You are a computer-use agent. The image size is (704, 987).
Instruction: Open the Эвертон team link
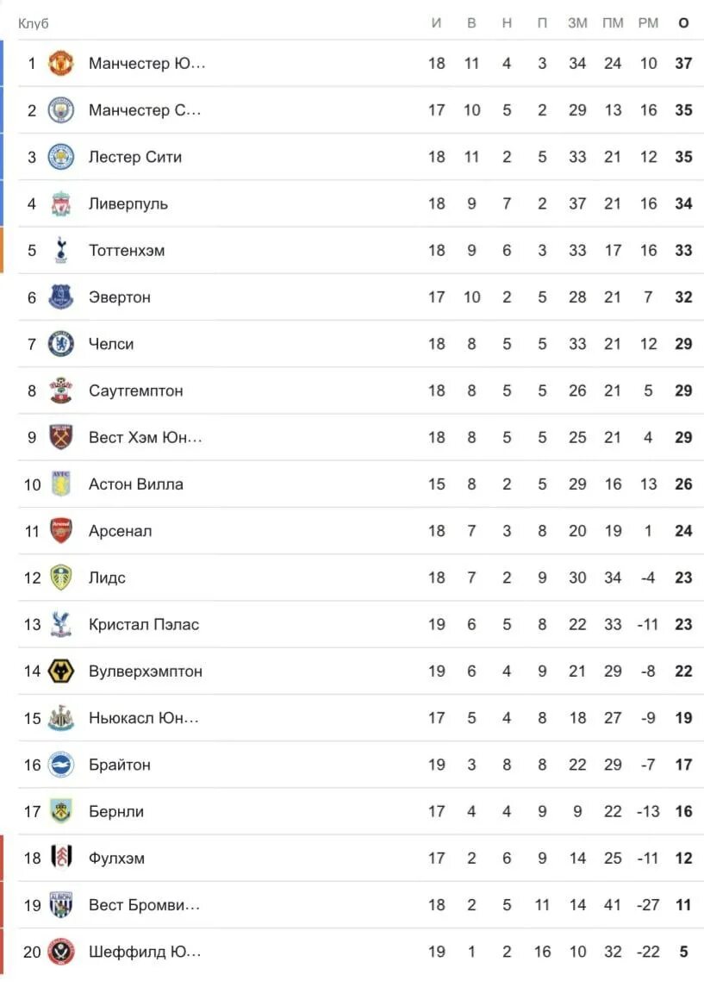click(120, 297)
